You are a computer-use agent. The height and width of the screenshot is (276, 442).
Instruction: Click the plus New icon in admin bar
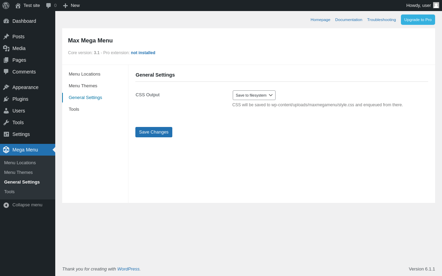[x=65, y=6]
